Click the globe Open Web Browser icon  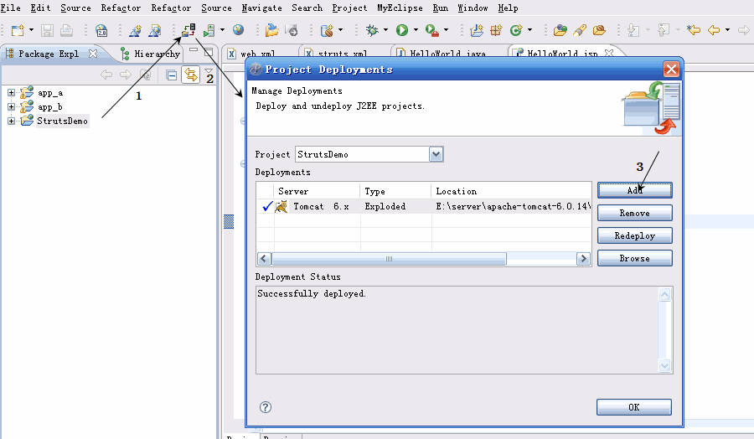click(x=238, y=30)
